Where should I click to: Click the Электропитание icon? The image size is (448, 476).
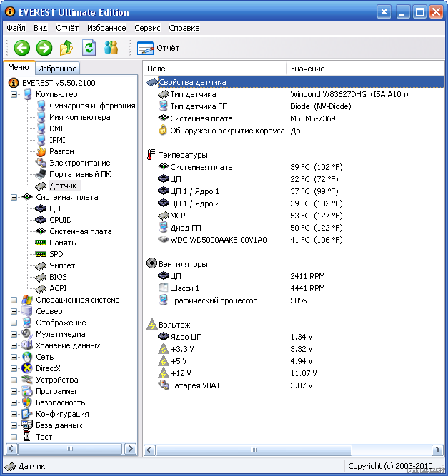click(x=41, y=163)
